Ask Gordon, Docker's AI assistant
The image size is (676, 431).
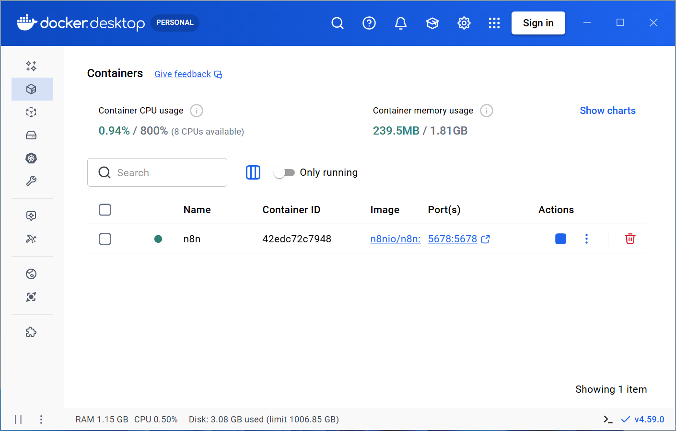point(31,66)
